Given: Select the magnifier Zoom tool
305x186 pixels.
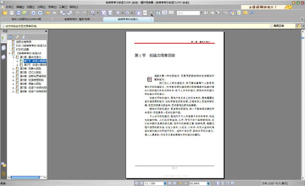Looking at the screenshot, I should click(93, 13).
